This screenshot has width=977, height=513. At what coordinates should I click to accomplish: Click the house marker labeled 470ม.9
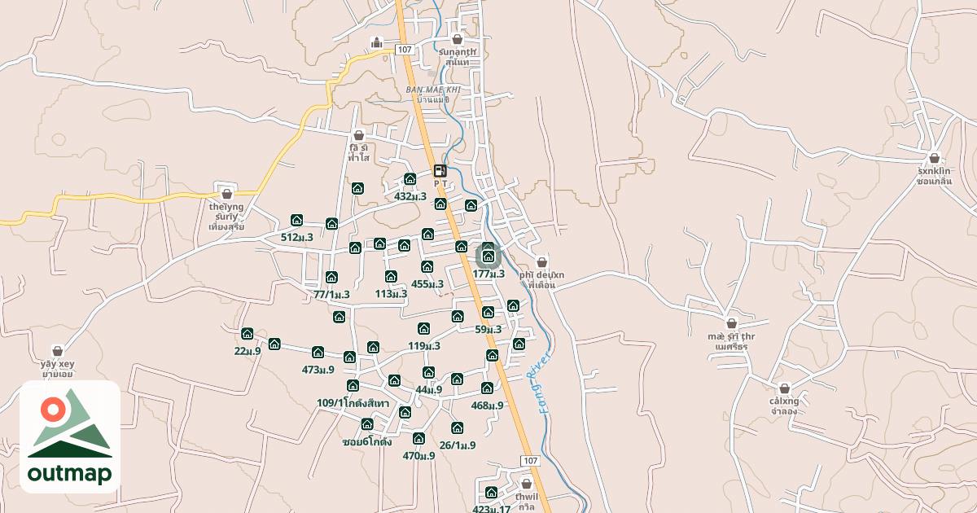click(x=418, y=439)
